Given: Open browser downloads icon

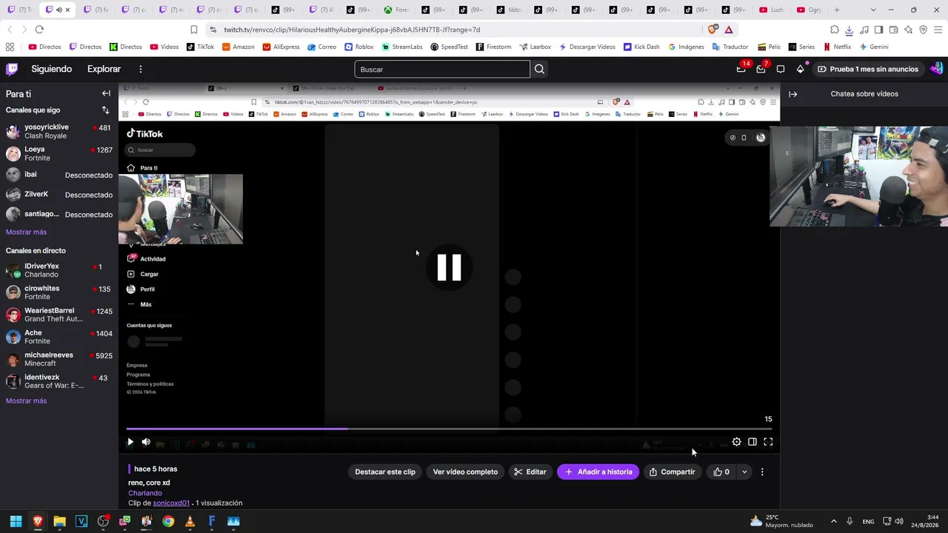Looking at the screenshot, I should click(x=849, y=30).
